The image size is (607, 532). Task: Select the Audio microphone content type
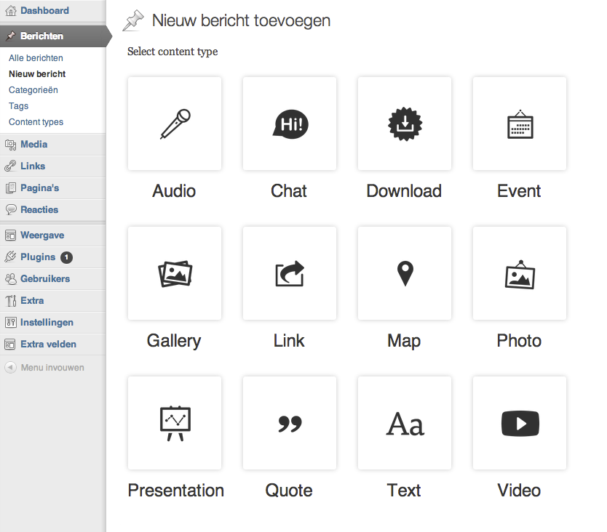(175, 124)
